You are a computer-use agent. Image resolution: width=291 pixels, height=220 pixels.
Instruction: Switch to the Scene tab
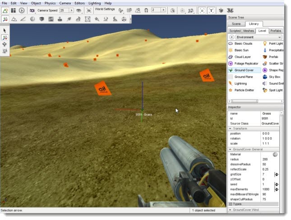[236, 24]
